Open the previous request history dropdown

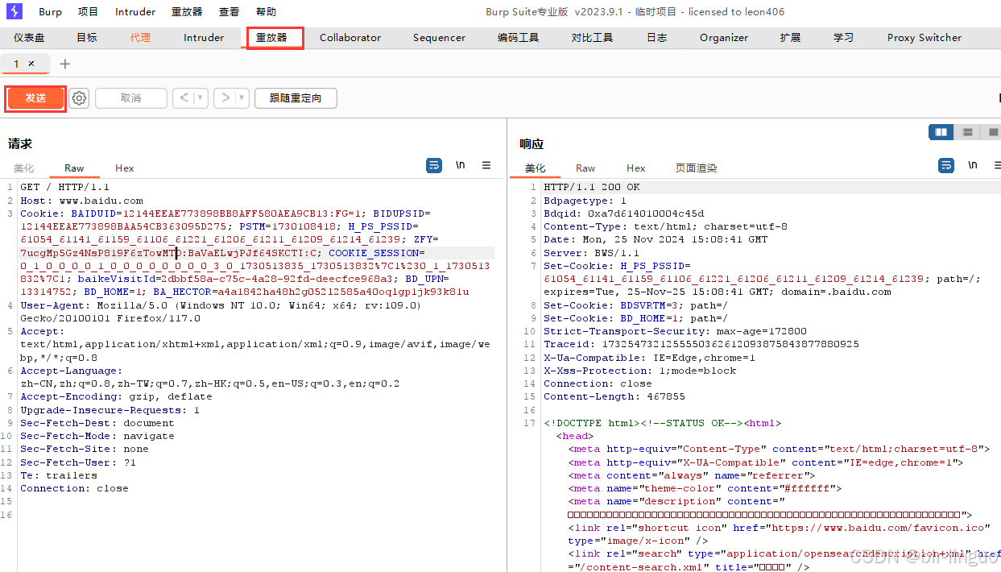pyautogui.click(x=201, y=97)
